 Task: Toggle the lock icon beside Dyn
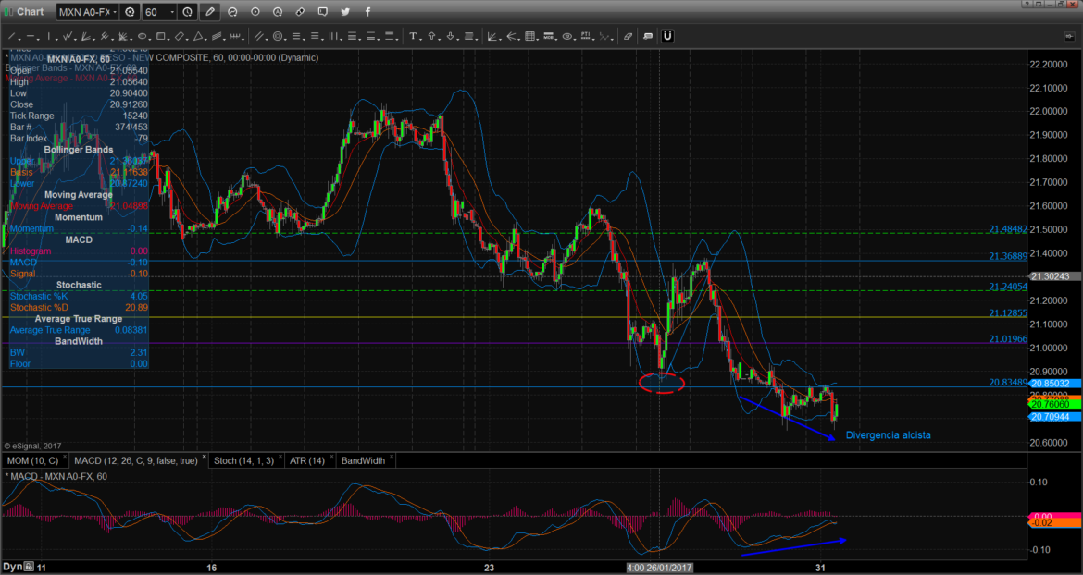pyautogui.click(x=29, y=567)
